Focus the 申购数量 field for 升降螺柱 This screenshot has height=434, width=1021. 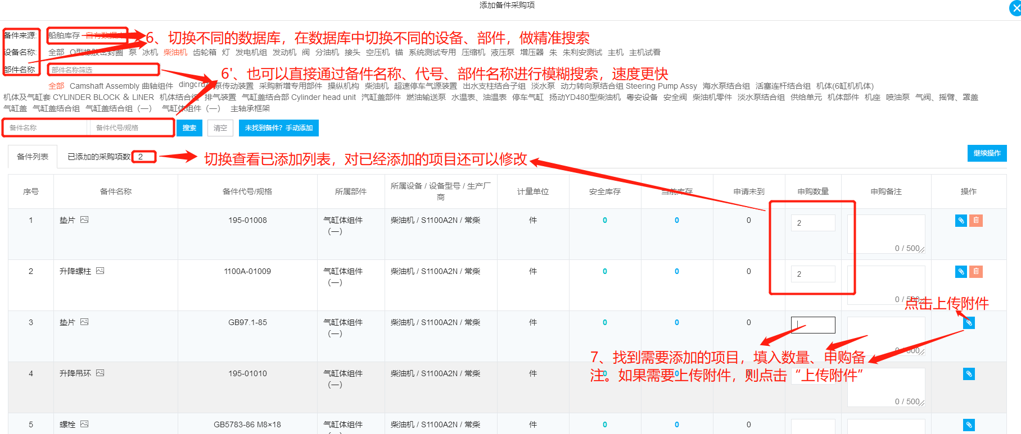[x=813, y=274]
